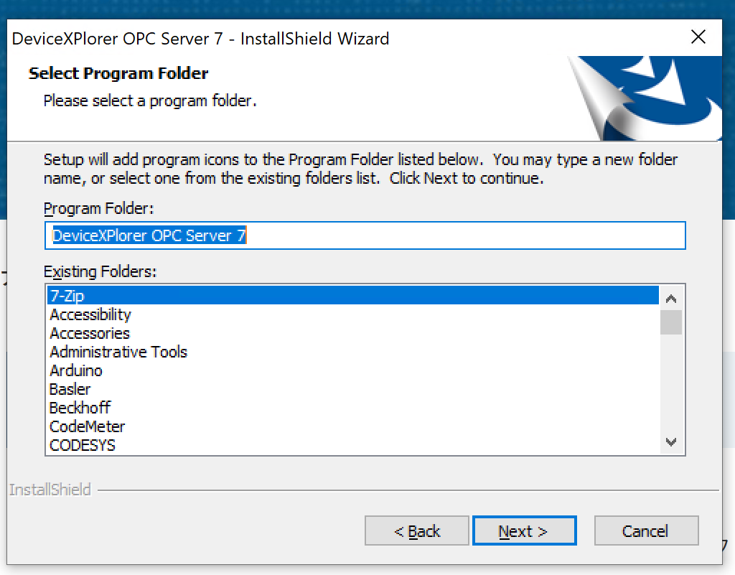Click the scrollbar track below the thumb

(671, 388)
